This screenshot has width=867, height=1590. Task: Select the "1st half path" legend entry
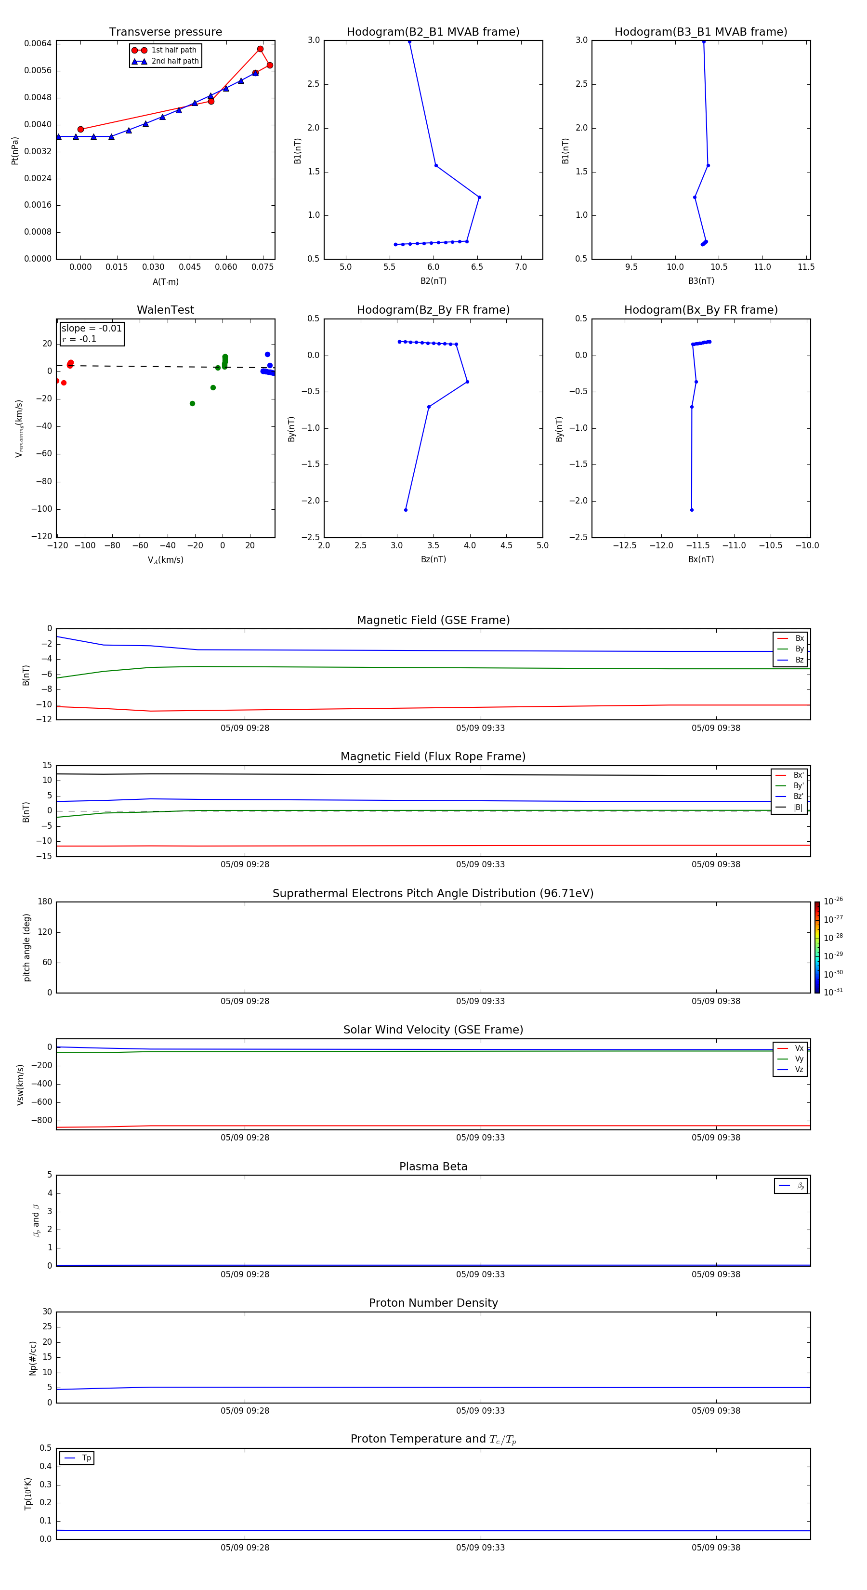(164, 50)
